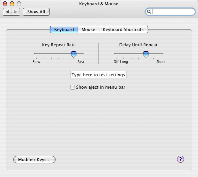Click the gray zoom window button

click(19, 4)
